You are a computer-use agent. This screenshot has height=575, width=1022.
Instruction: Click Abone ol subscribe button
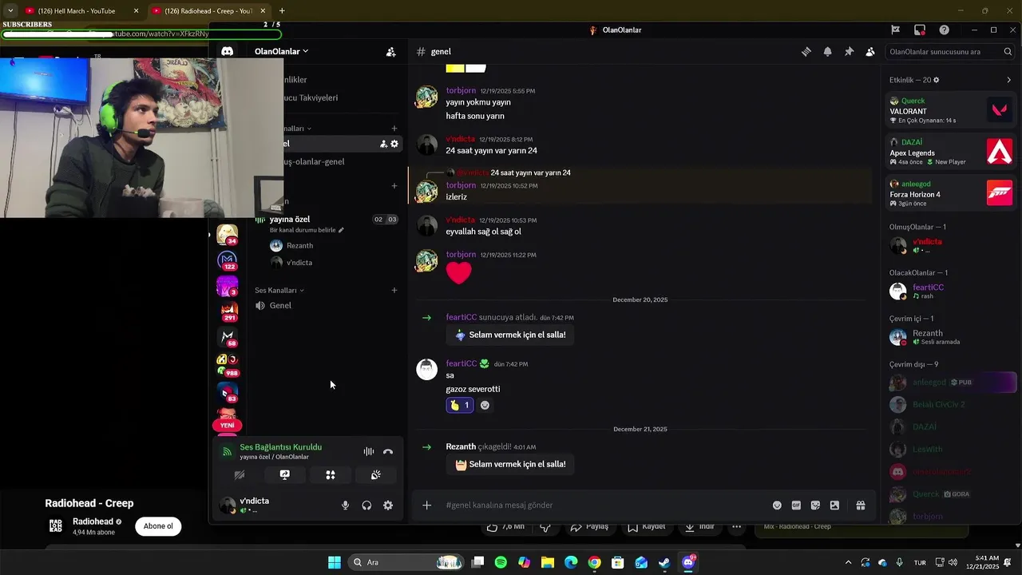pyautogui.click(x=158, y=526)
